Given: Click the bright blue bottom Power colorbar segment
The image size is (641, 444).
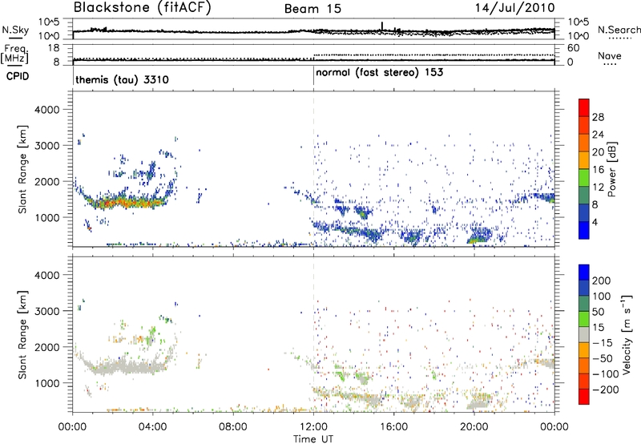Looking at the screenshot, I should click(584, 230).
